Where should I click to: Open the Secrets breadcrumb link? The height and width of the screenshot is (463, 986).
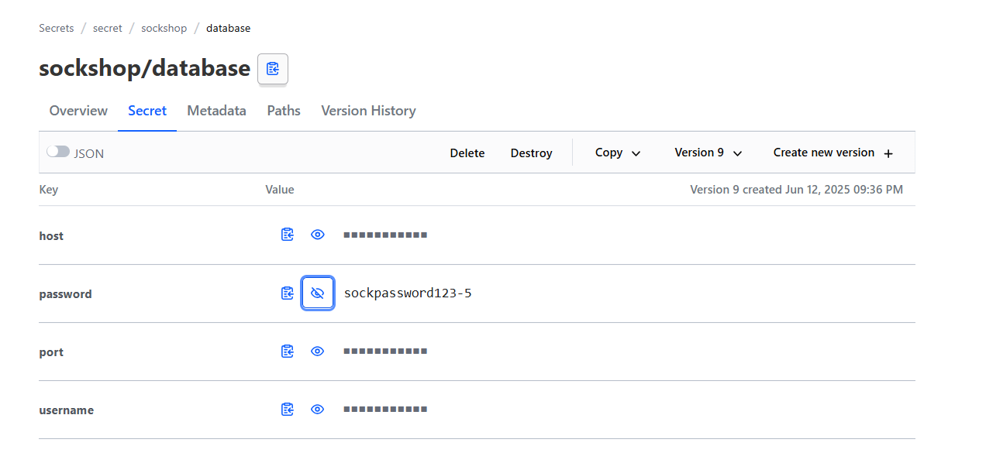click(57, 28)
